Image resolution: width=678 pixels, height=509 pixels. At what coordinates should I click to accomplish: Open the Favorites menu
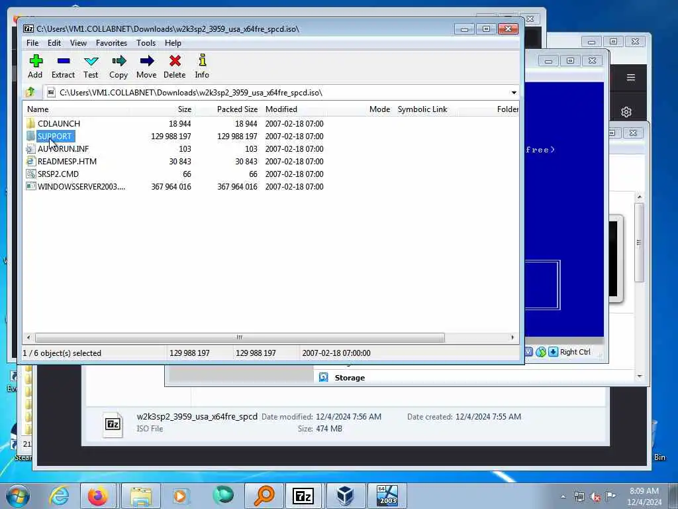point(111,43)
